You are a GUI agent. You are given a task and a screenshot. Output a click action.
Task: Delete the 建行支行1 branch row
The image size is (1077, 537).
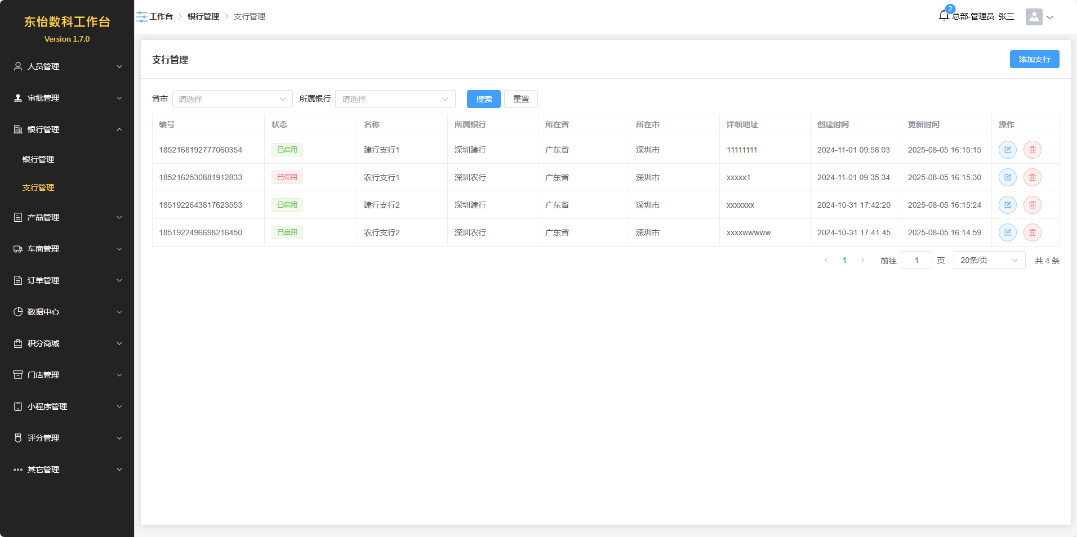(1032, 150)
